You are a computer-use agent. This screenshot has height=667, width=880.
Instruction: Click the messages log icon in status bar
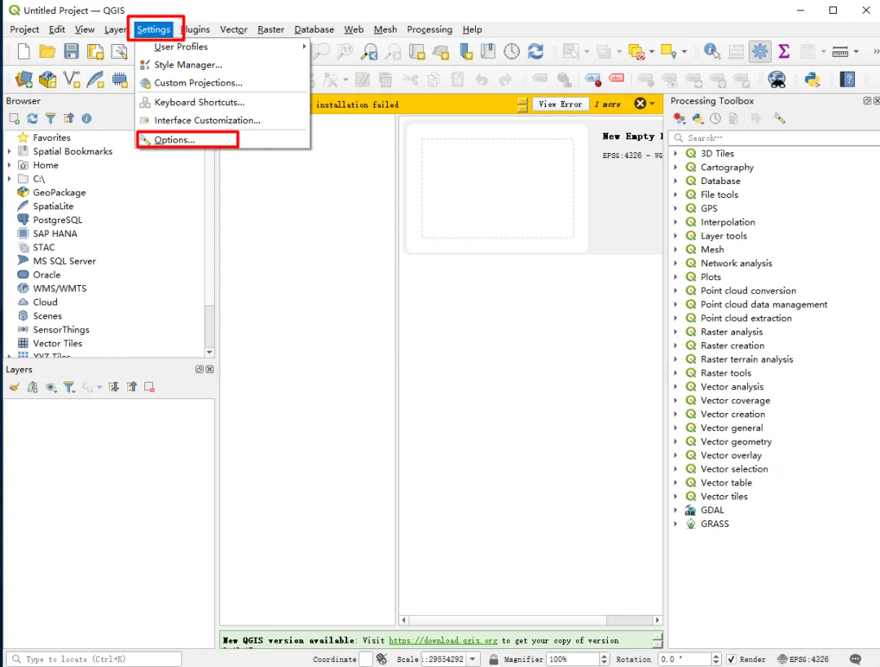(856, 659)
